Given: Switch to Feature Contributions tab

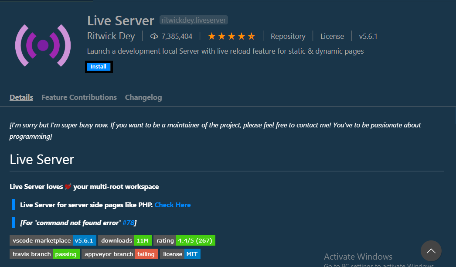Looking at the screenshot, I should tap(79, 97).
